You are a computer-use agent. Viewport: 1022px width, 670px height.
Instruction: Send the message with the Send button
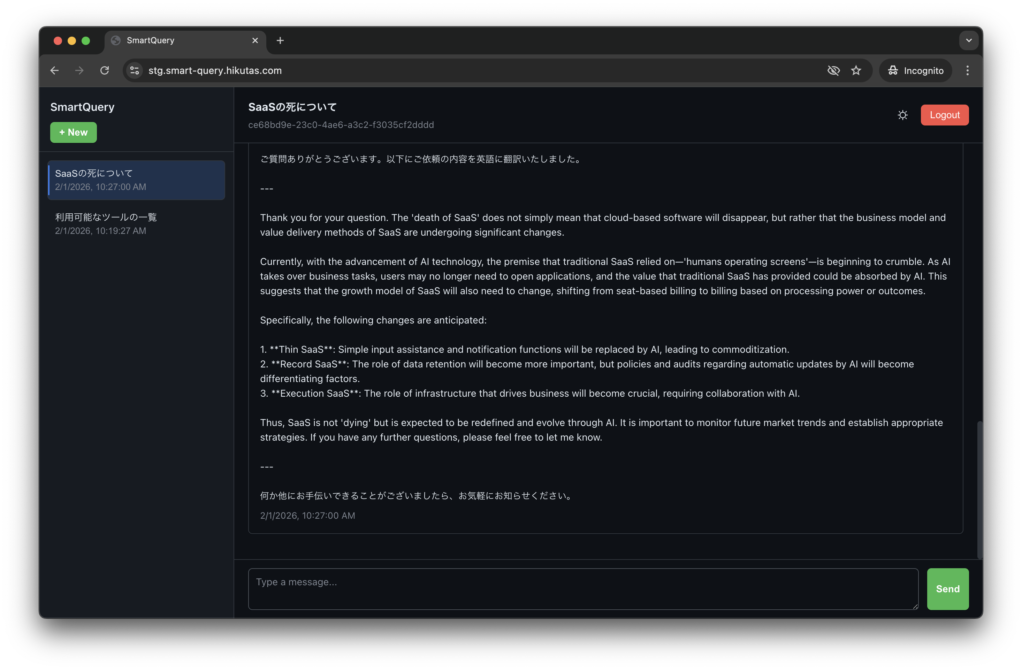(947, 589)
